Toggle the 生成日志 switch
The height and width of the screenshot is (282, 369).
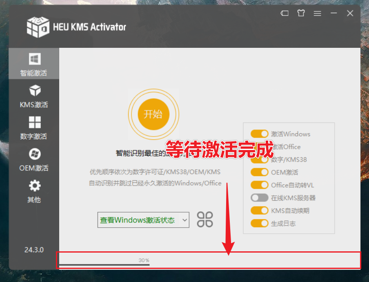[x=259, y=223]
